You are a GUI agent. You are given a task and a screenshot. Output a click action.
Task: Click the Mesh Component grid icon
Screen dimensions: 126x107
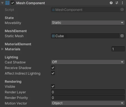(7, 3)
